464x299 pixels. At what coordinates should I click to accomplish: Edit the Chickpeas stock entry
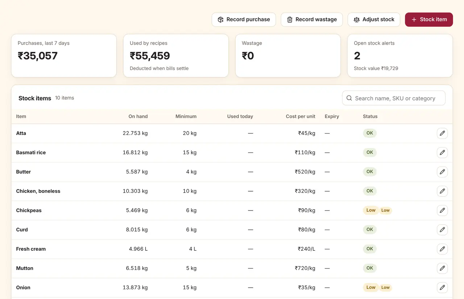click(442, 210)
